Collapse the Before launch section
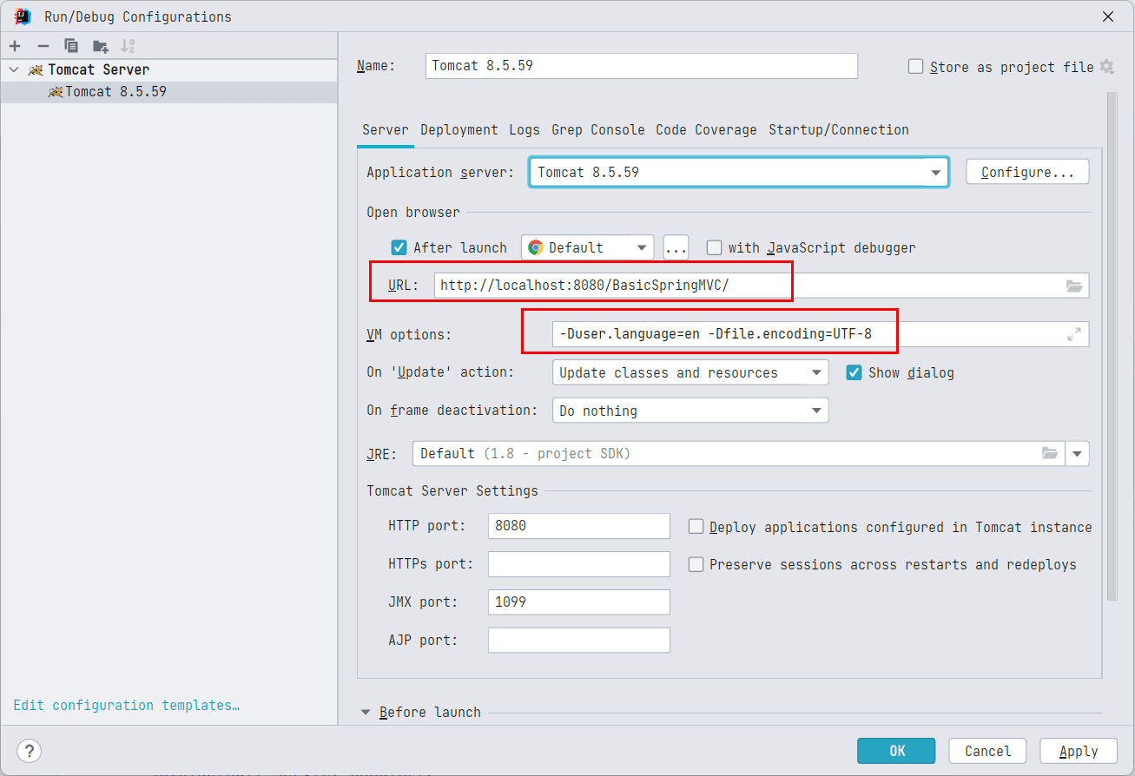This screenshot has height=776, width=1135. (366, 712)
